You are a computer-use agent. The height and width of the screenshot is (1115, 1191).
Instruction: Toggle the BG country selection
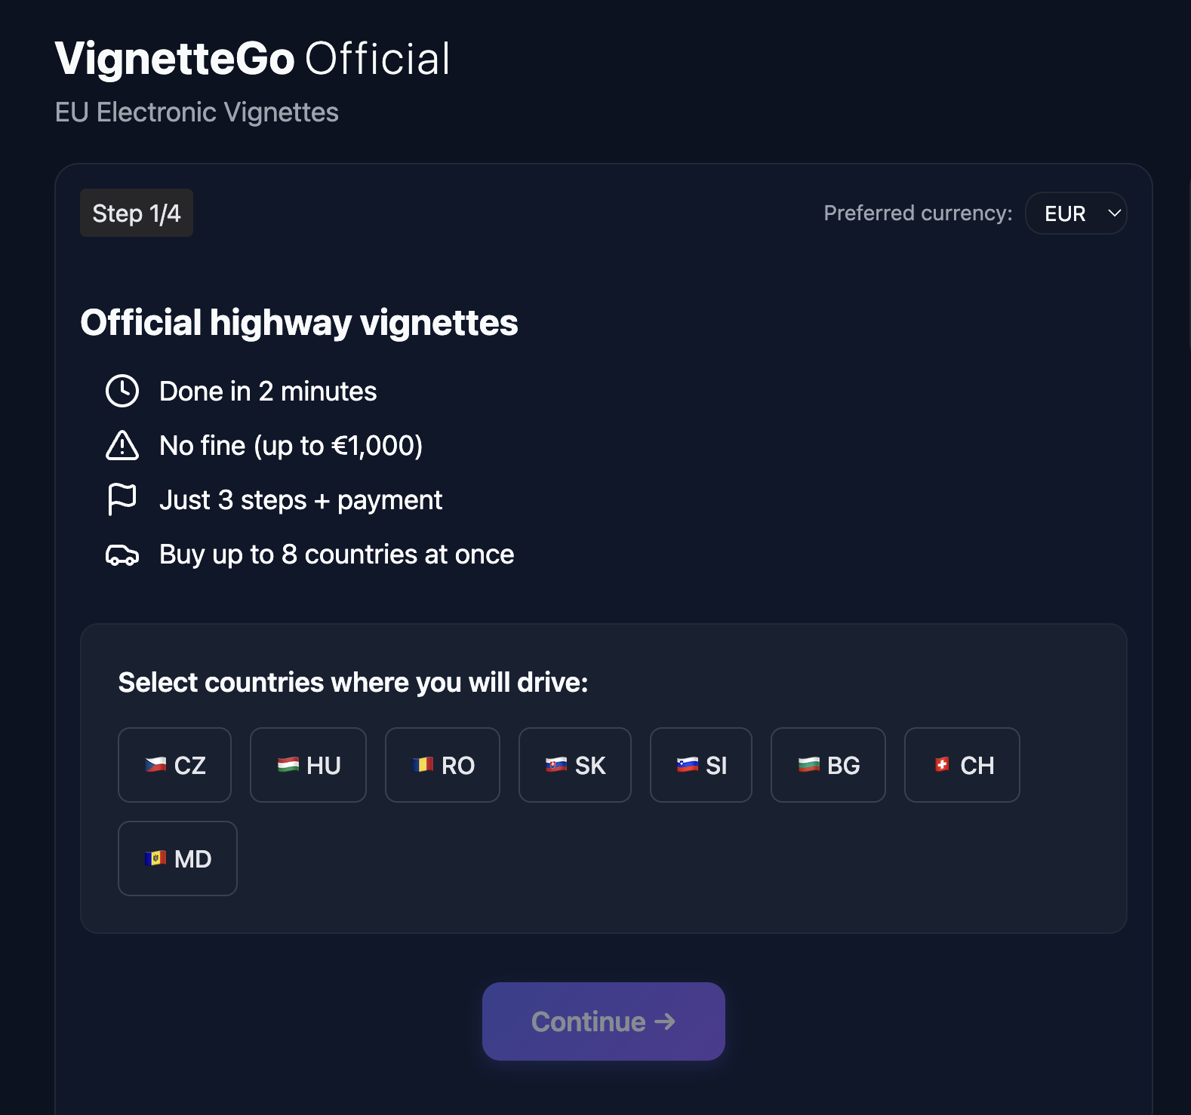pos(827,765)
